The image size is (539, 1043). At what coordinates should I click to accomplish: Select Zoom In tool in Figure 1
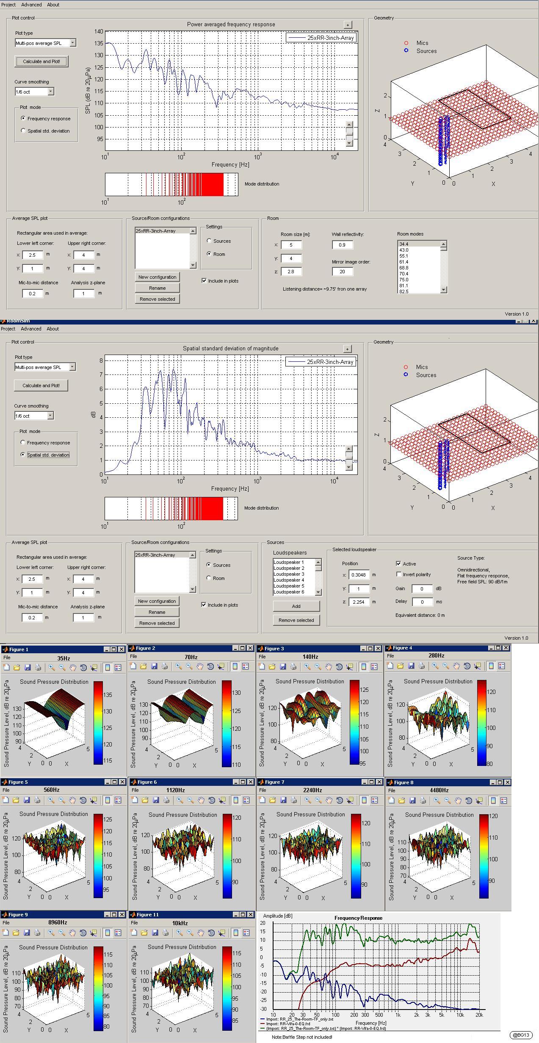tap(51, 668)
